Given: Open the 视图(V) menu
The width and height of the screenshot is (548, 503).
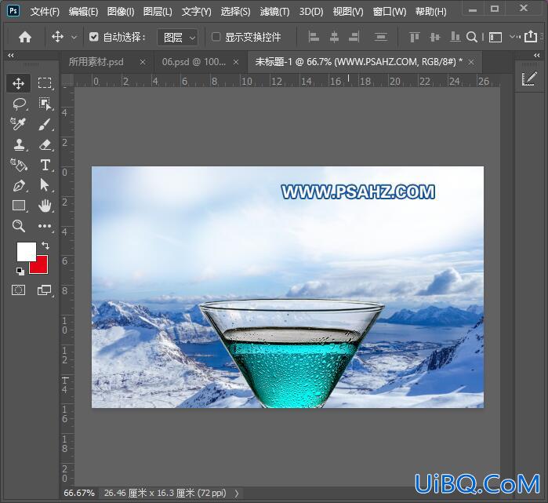Looking at the screenshot, I should click(348, 12).
